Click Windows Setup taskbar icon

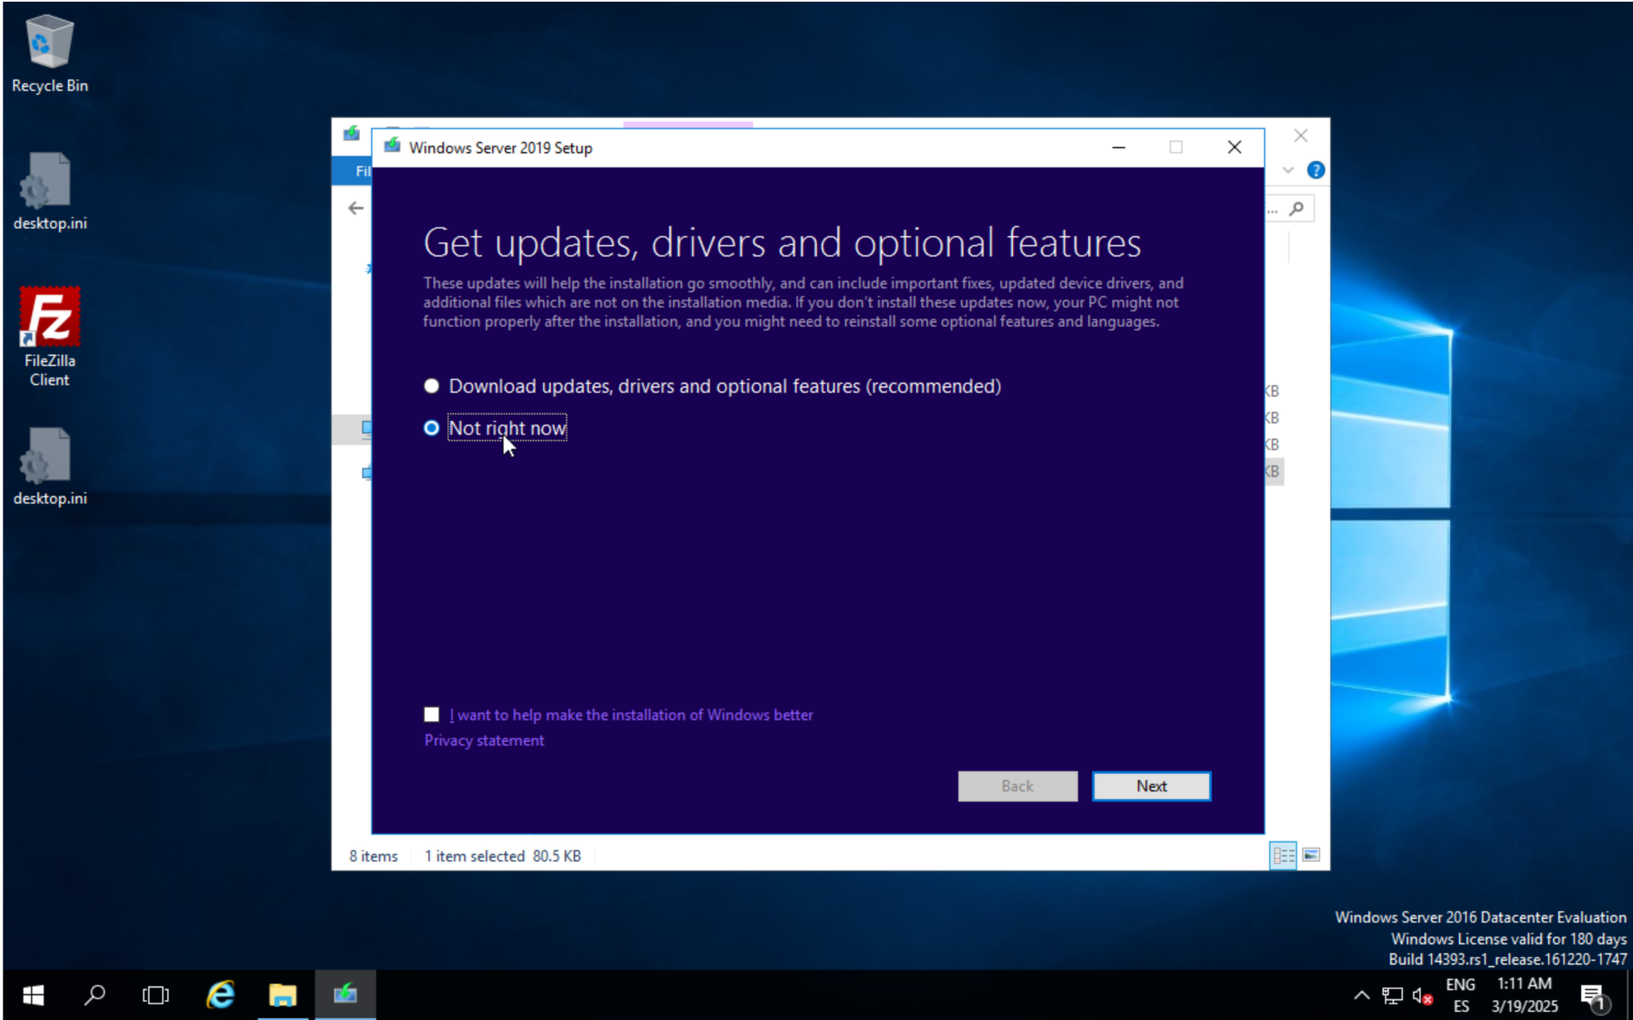[x=345, y=995]
